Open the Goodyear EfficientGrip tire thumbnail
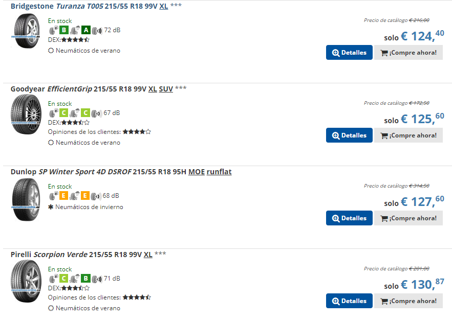 26,114
